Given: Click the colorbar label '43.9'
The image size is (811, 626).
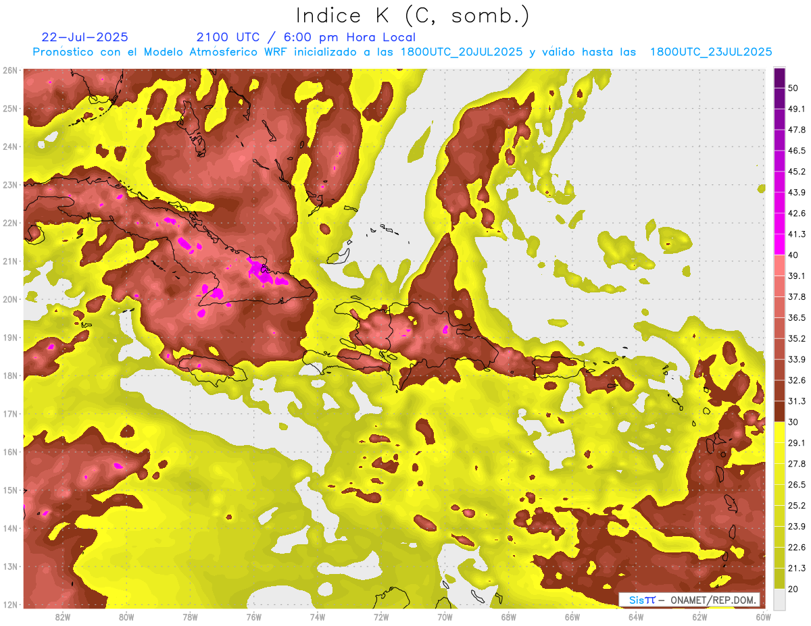Looking at the screenshot, I should tap(797, 192).
